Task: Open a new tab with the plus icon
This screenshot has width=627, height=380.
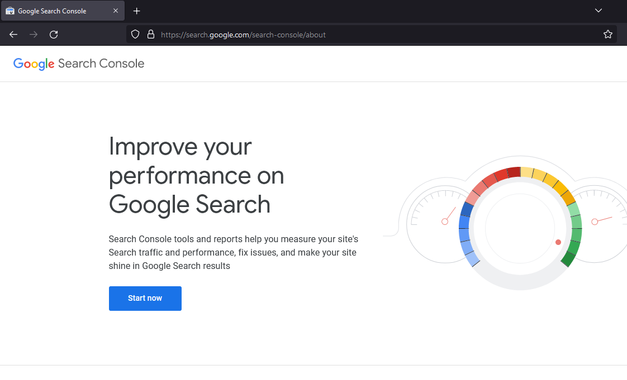Action: coord(137,11)
